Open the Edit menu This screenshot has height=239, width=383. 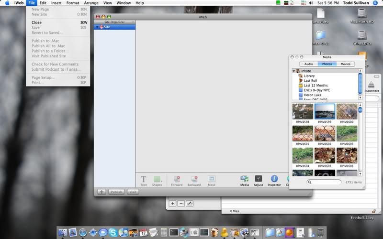43,3
